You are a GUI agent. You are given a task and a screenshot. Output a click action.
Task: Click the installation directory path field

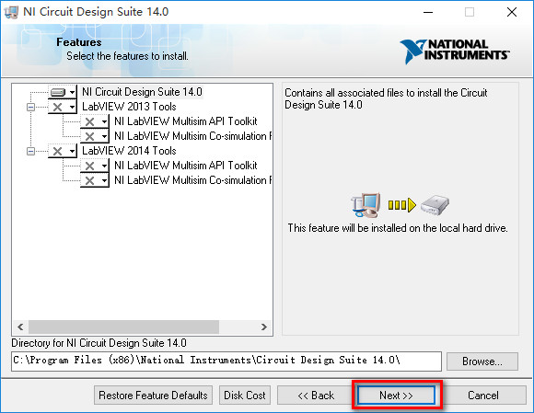tap(226, 361)
